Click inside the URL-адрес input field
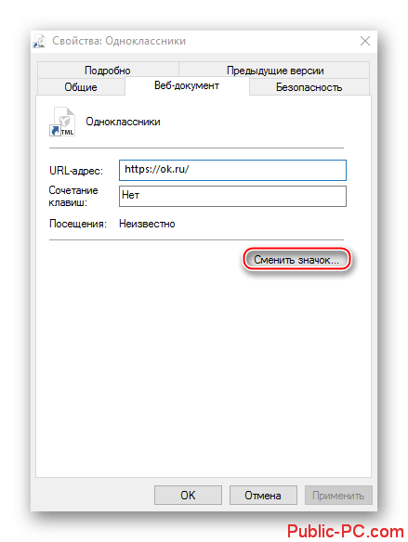 point(232,170)
